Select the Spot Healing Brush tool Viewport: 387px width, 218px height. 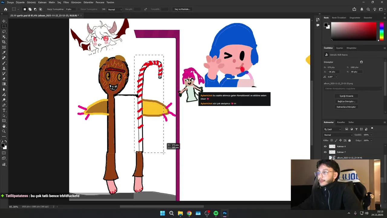click(4, 58)
